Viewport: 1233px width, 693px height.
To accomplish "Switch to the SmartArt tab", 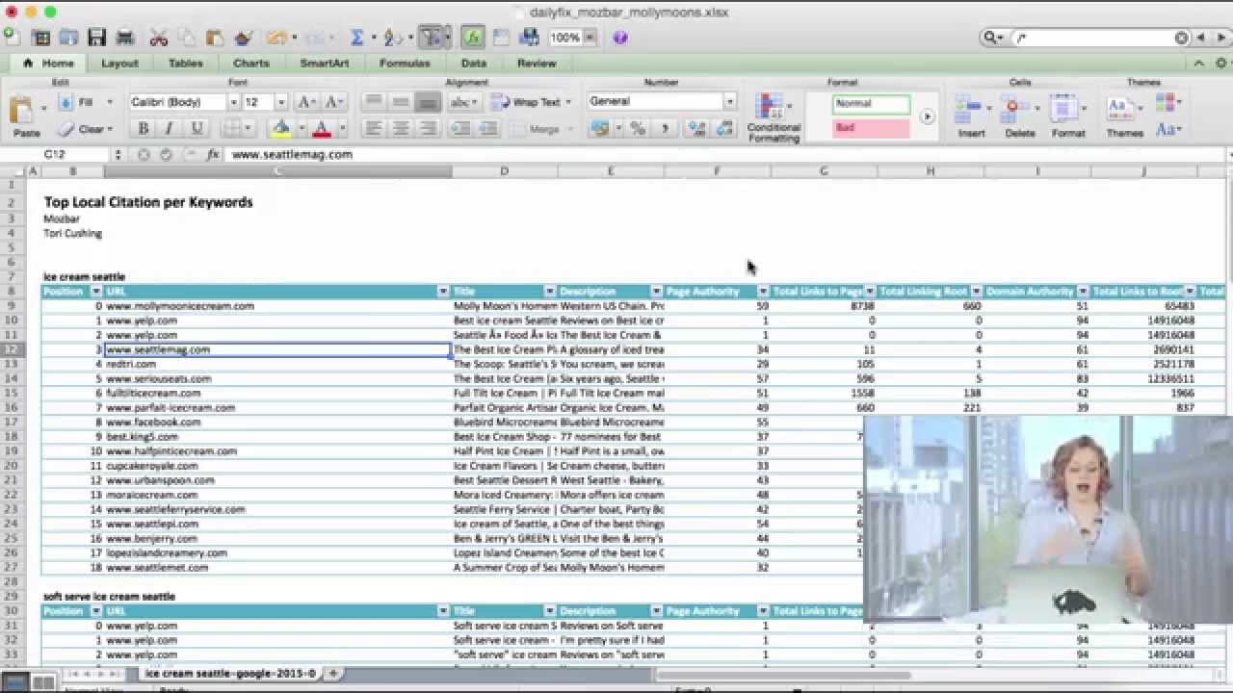I will point(324,64).
